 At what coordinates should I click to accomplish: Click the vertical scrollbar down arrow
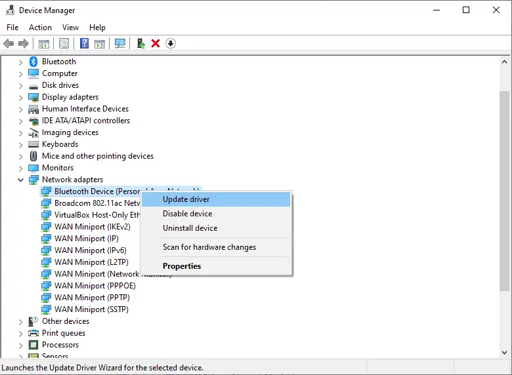[x=504, y=353]
